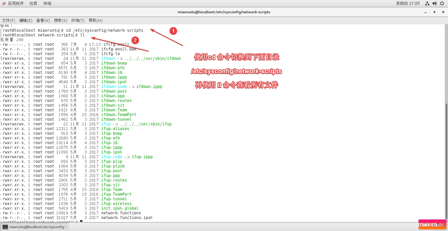Image resolution: width=448 pixels, height=231 pixels.
Task: Click the filename ifup-ib
Action: click(x=109, y=143)
